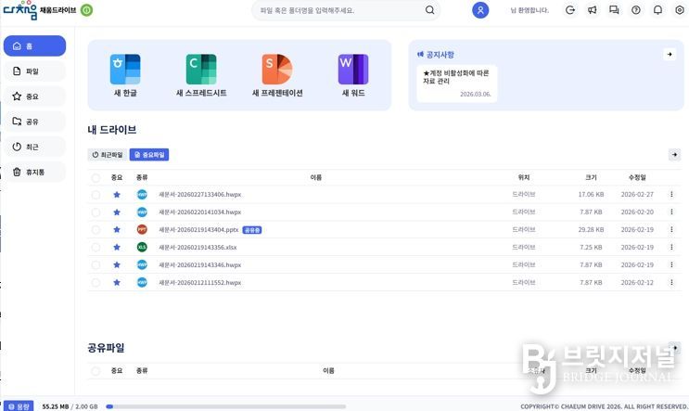Click the help question mark icon

(x=635, y=10)
